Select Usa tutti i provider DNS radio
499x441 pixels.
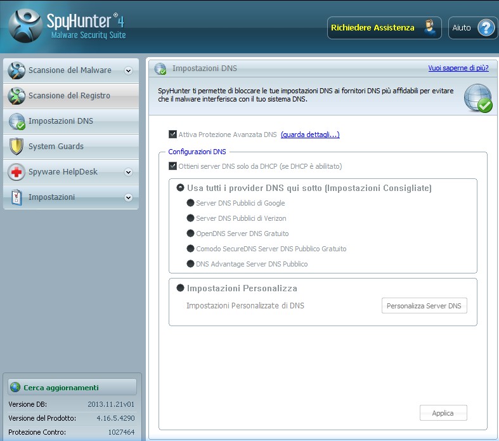[180, 188]
